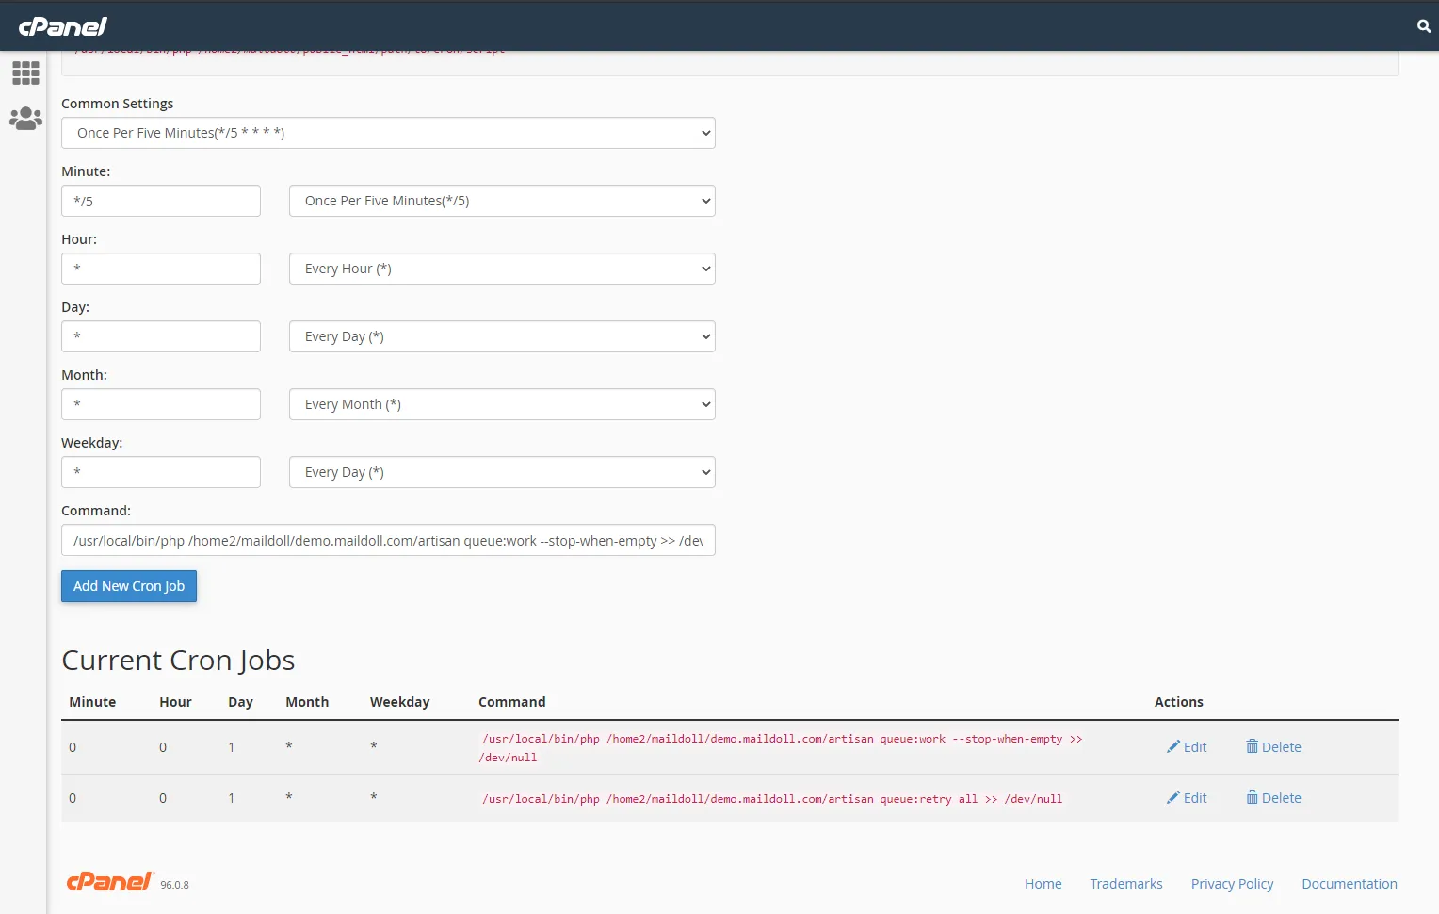
Task: Edit the queue:retry cron job
Action: click(1187, 798)
